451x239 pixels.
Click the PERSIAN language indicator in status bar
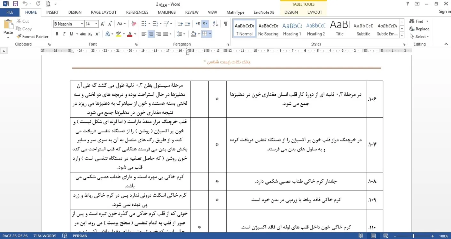tap(80, 236)
